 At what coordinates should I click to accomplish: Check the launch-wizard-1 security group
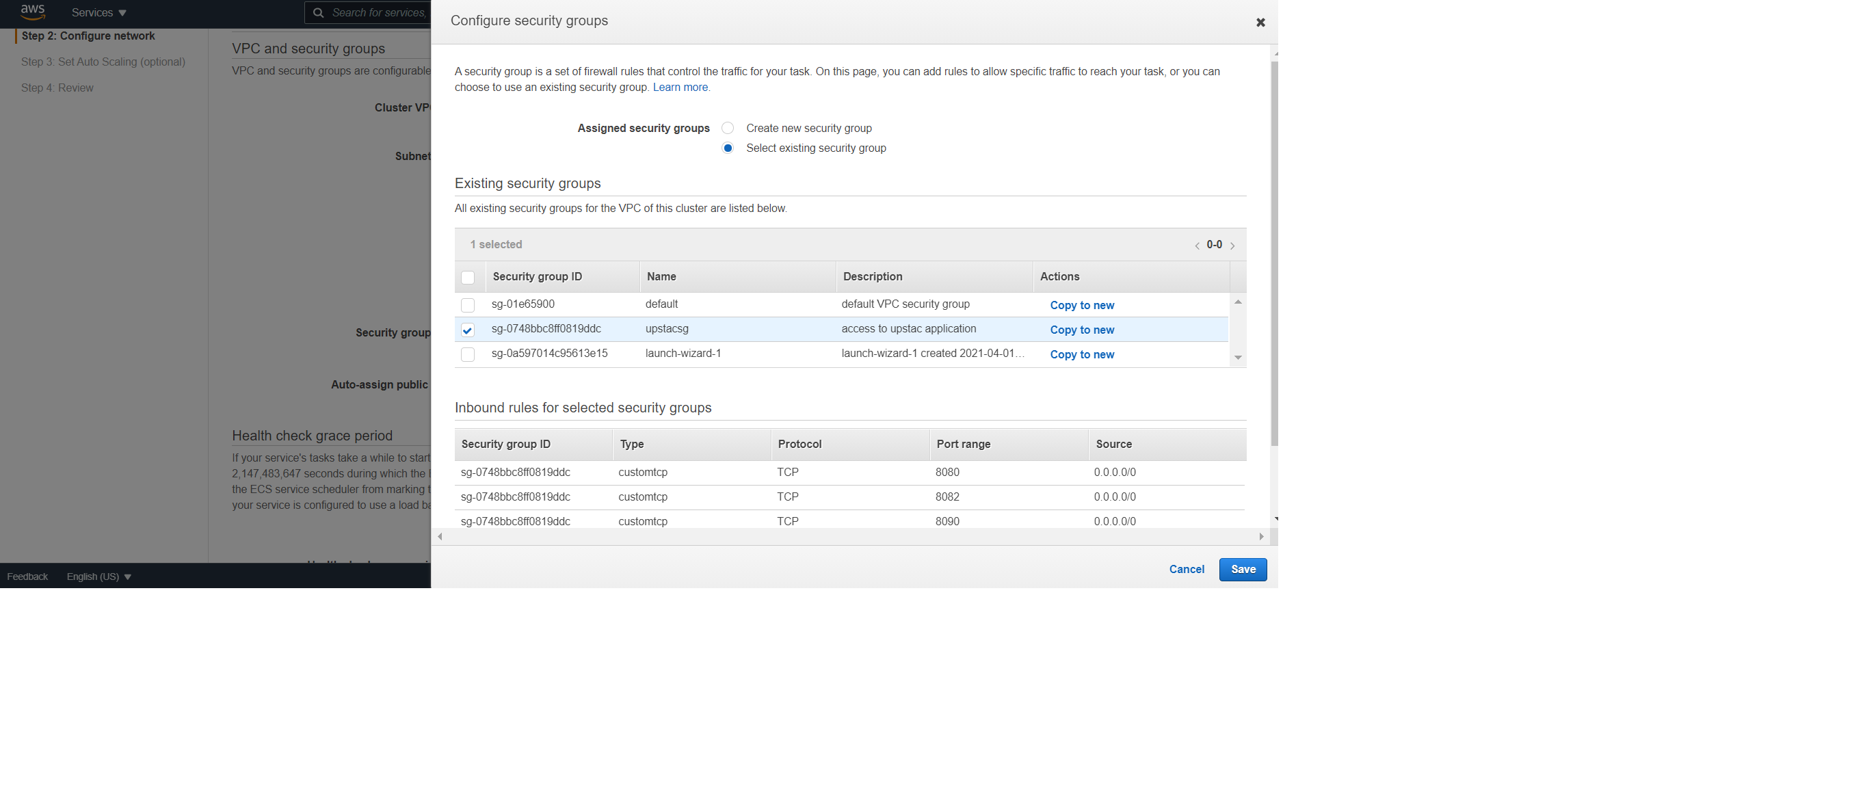[468, 354]
